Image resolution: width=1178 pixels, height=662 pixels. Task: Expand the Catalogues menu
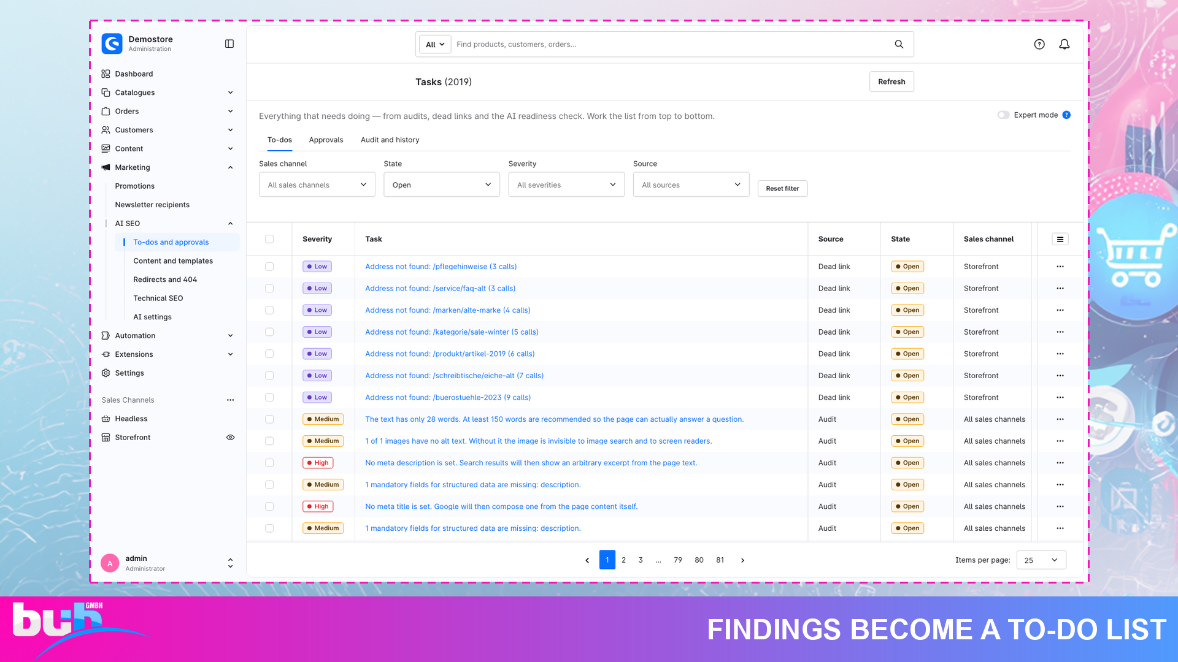[x=167, y=93]
